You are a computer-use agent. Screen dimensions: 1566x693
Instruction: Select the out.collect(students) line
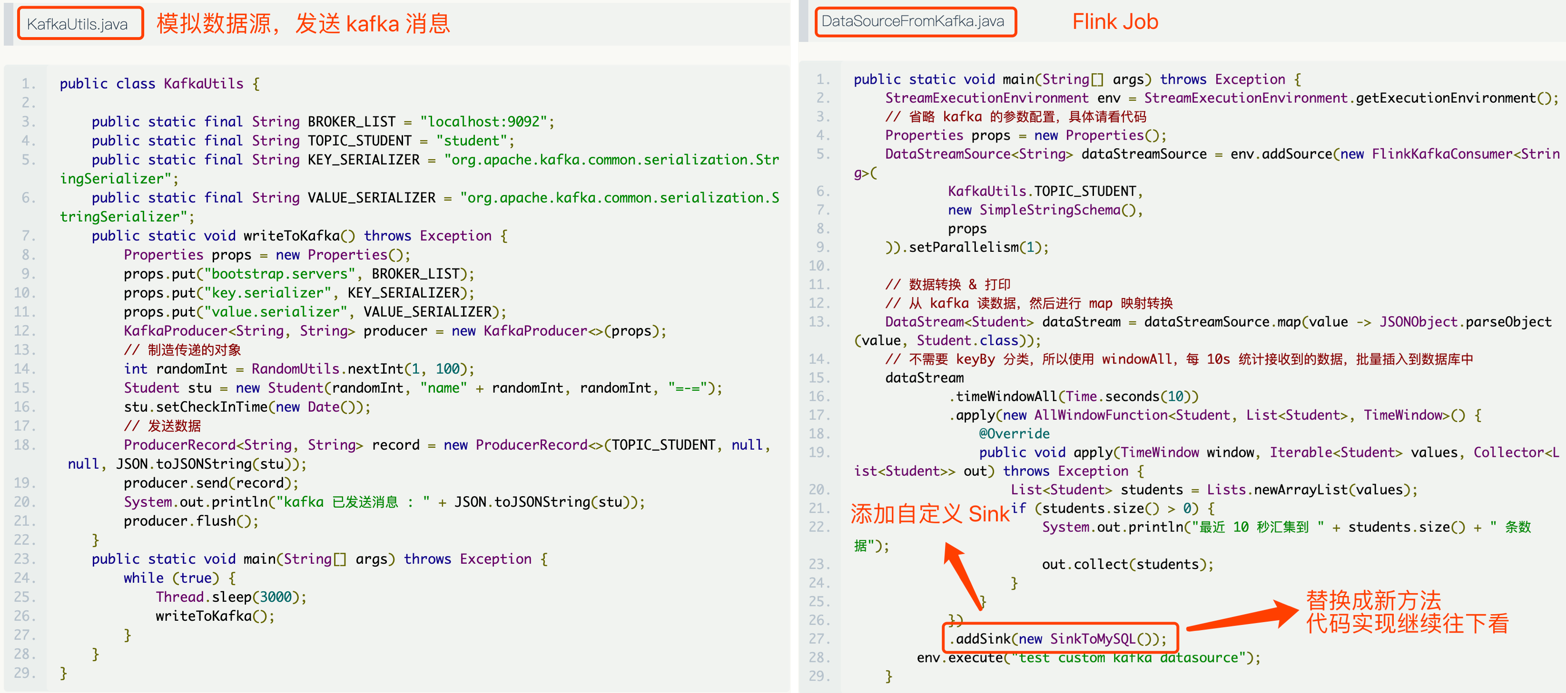tap(1128, 564)
